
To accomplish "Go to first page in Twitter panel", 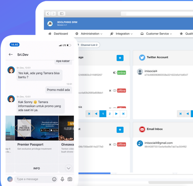I will pos(181,114).
